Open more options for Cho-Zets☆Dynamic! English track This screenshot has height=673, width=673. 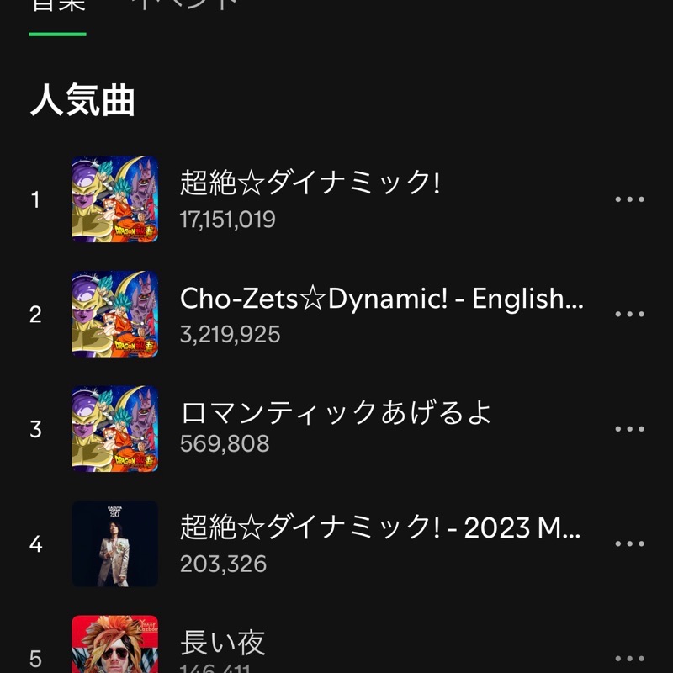click(x=629, y=315)
